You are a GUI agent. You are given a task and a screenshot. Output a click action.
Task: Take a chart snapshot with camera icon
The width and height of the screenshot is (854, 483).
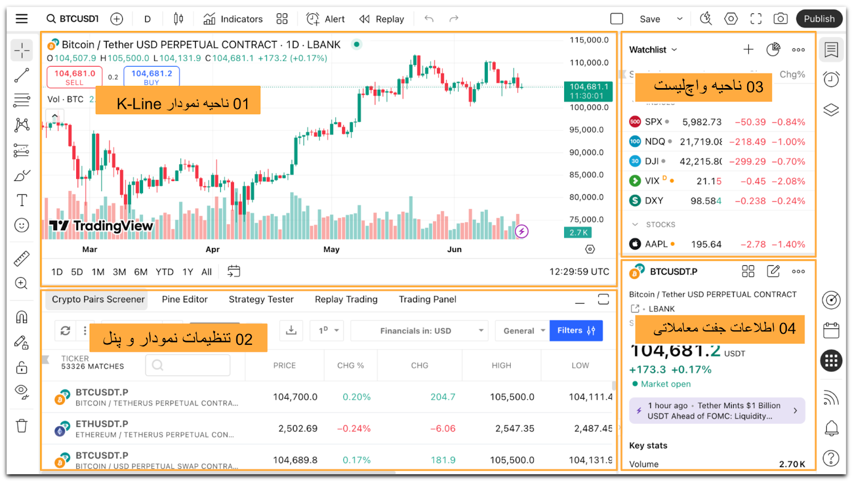tap(780, 19)
